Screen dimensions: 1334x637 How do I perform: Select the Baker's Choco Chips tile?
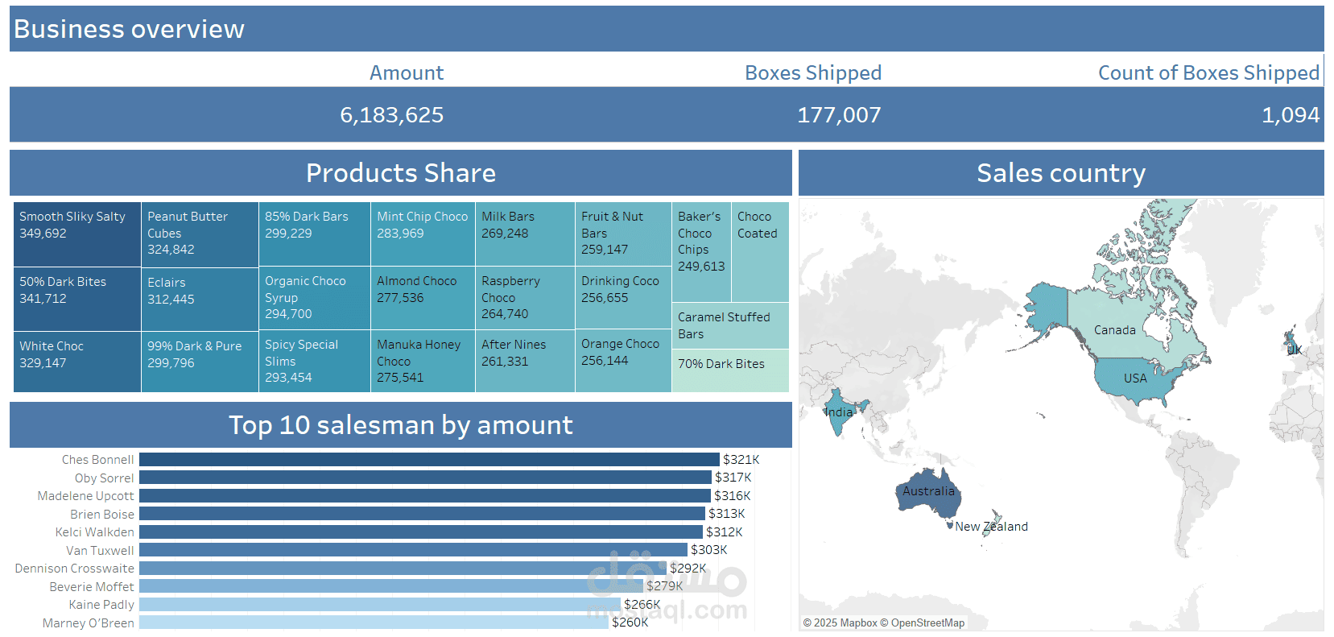click(x=701, y=252)
